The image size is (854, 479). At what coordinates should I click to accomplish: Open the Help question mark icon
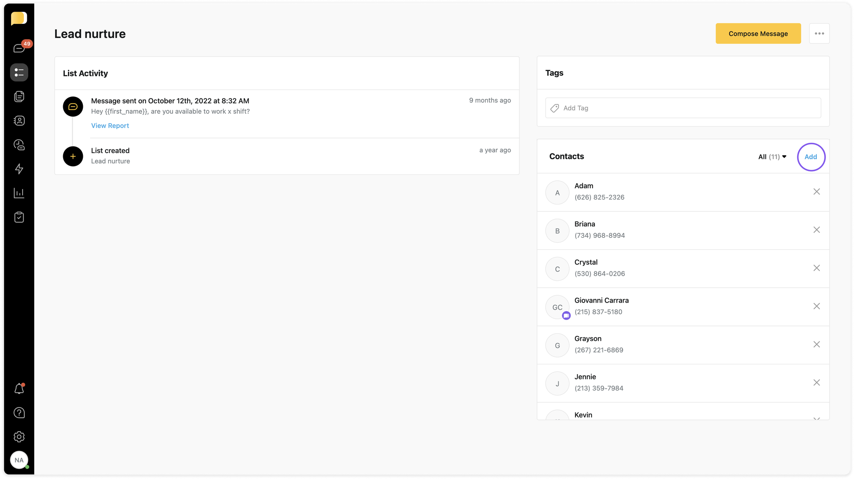19,413
